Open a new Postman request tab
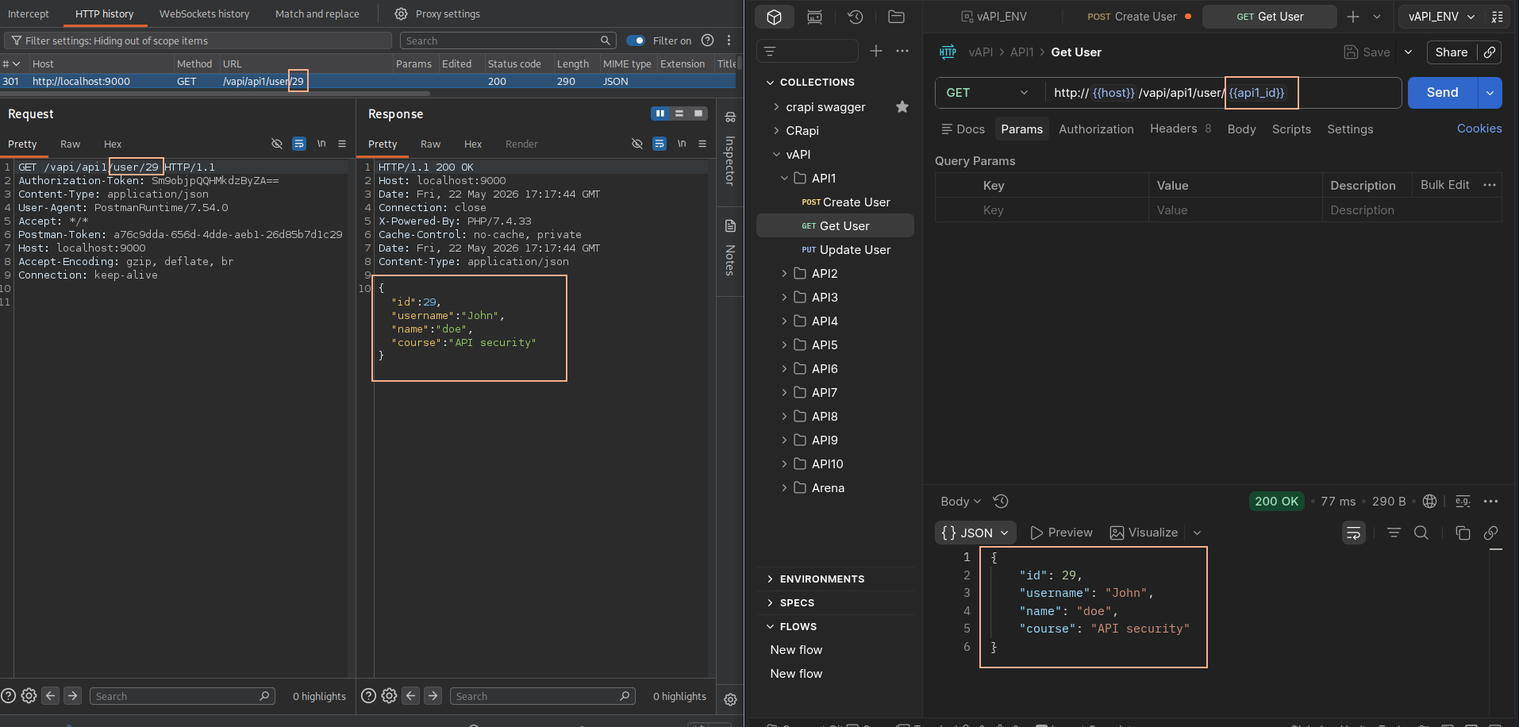1519x727 pixels. [1353, 17]
